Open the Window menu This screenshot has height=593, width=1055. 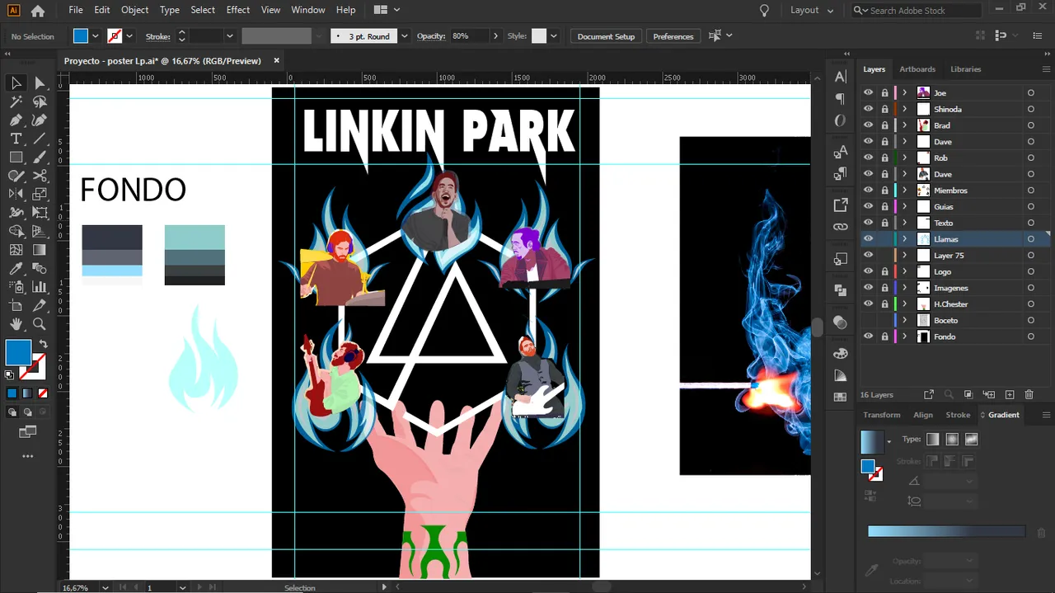(x=308, y=10)
